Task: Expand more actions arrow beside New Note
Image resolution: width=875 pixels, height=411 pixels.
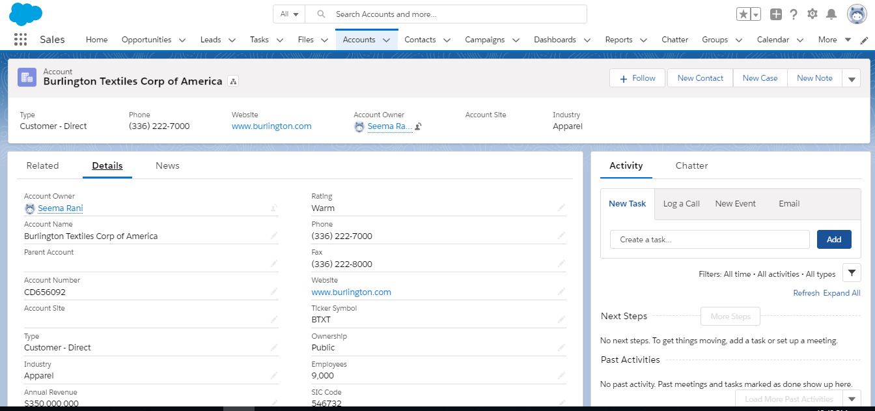Action: click(852, 78)
